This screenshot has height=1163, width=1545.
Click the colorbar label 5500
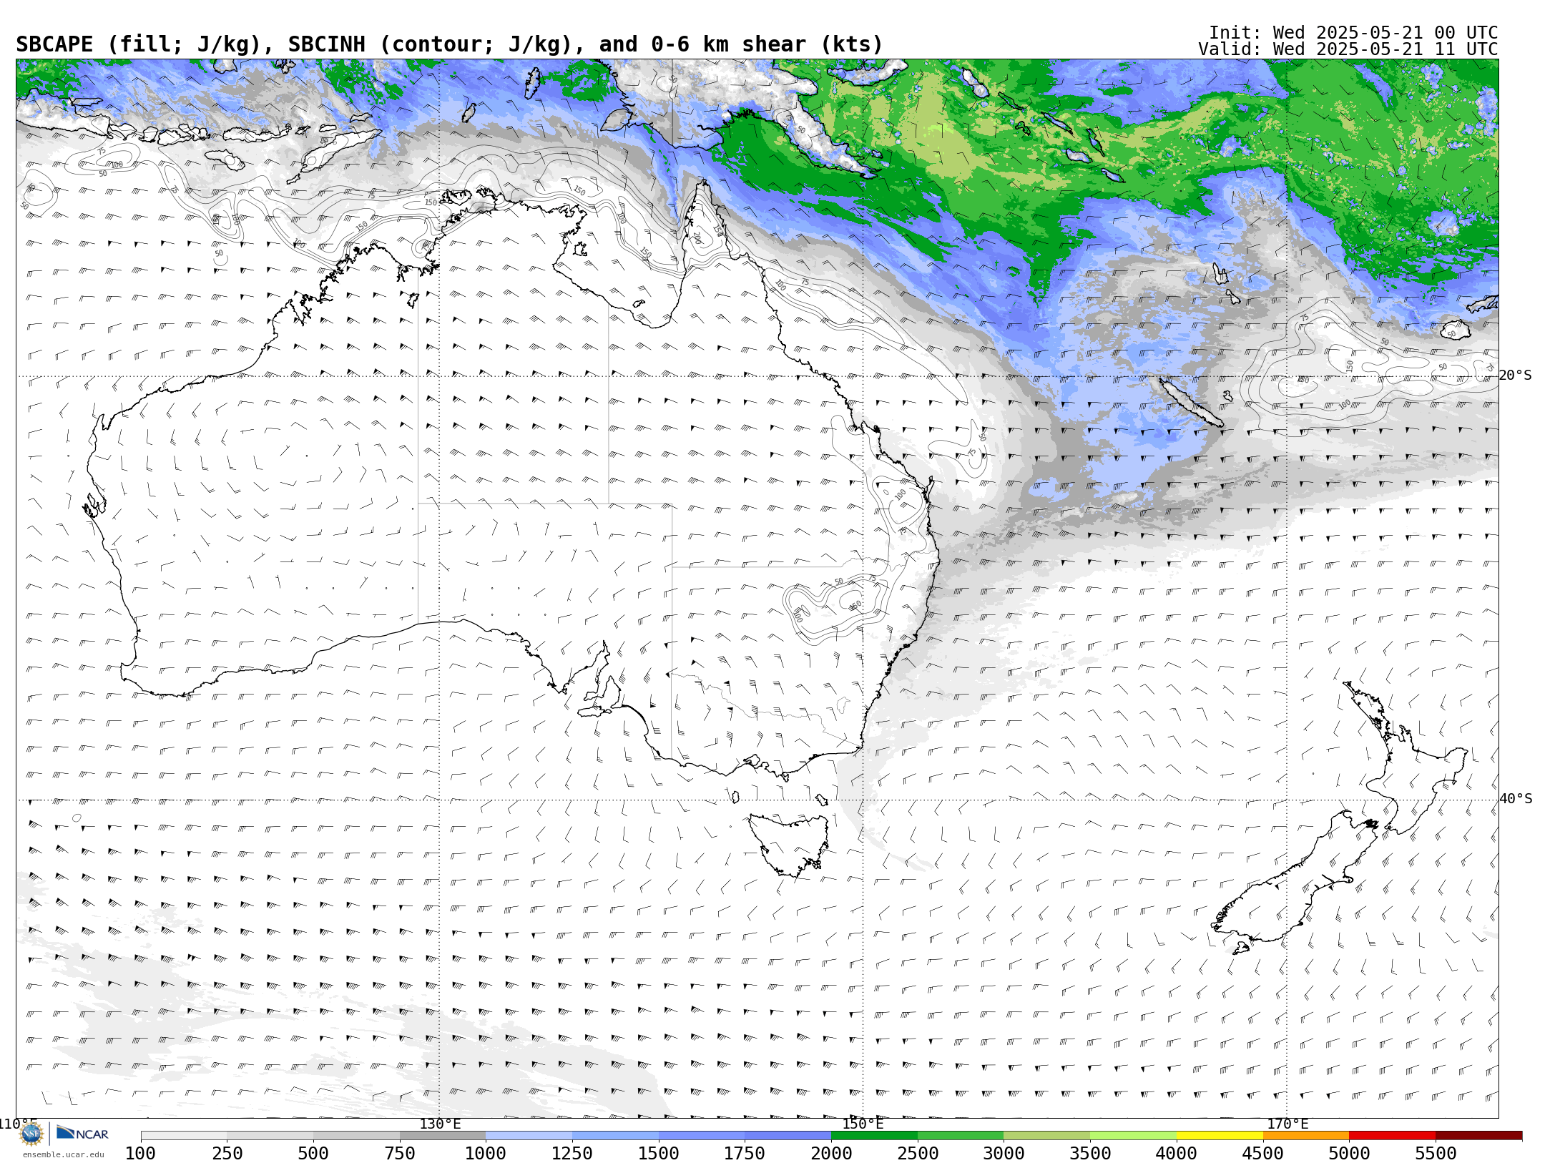tap(1436, 1154)
